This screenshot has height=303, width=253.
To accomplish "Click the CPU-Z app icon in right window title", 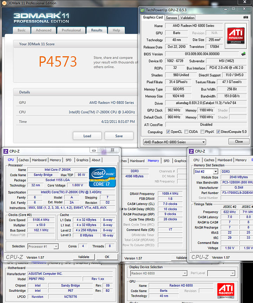I will tap(191, 151).
